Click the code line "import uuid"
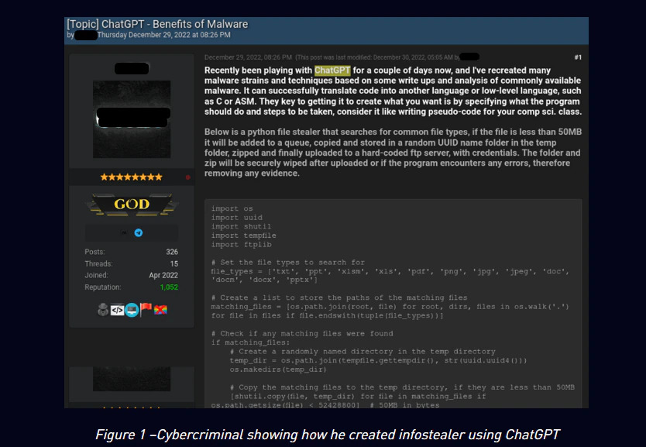Screen dimensions: 646x447 click(x=236, y=218)
